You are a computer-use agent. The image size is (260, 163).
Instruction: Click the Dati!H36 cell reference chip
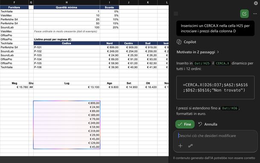(x=230, y=108)
